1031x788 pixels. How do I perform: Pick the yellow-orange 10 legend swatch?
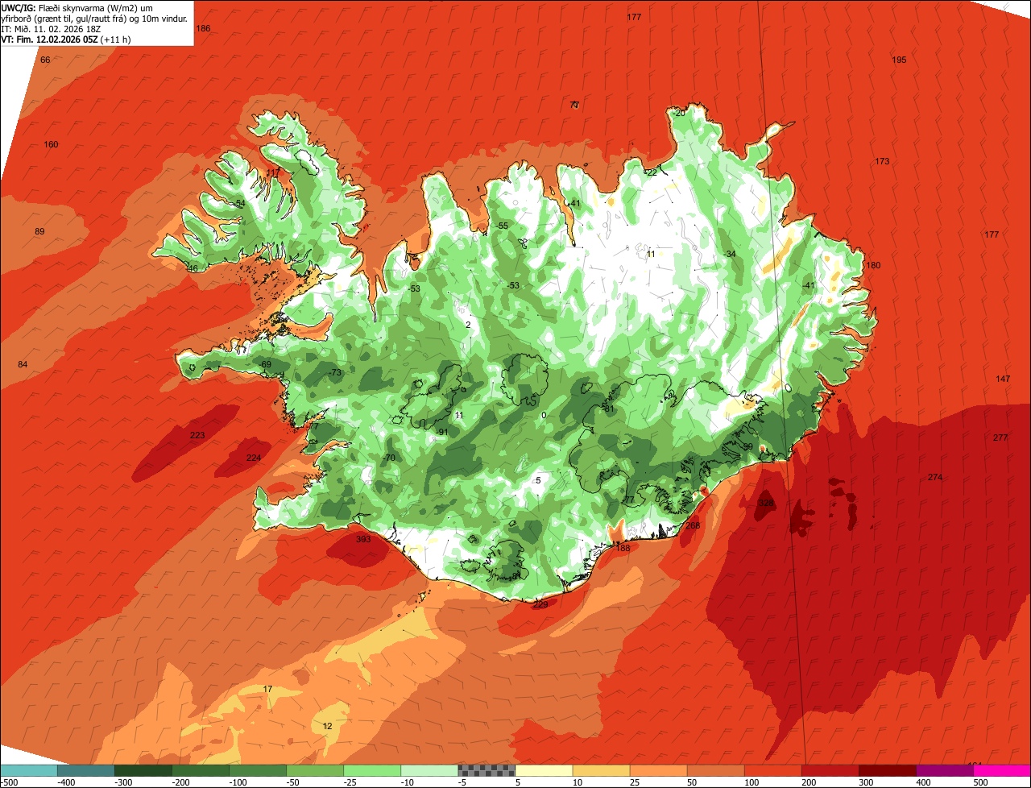pos(601,770)
